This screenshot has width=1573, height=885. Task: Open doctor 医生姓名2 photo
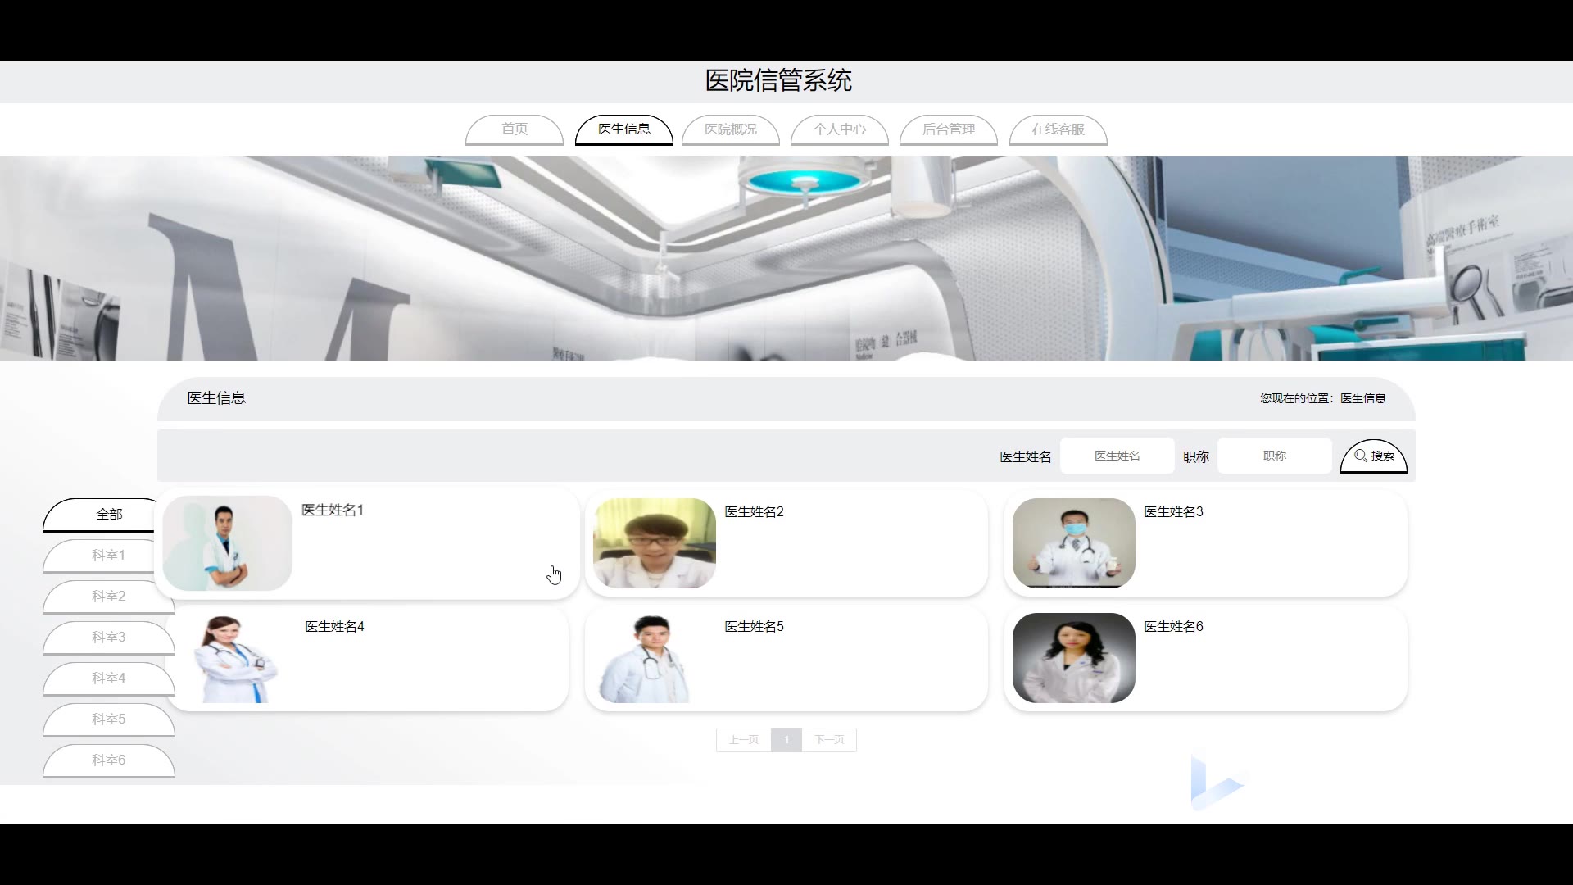(x=654, y=542)
